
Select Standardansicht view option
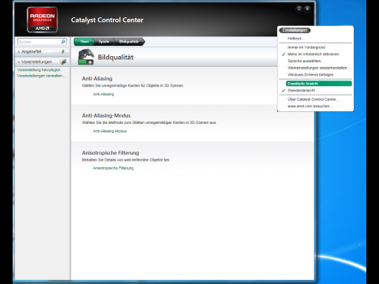click(302, 91)
